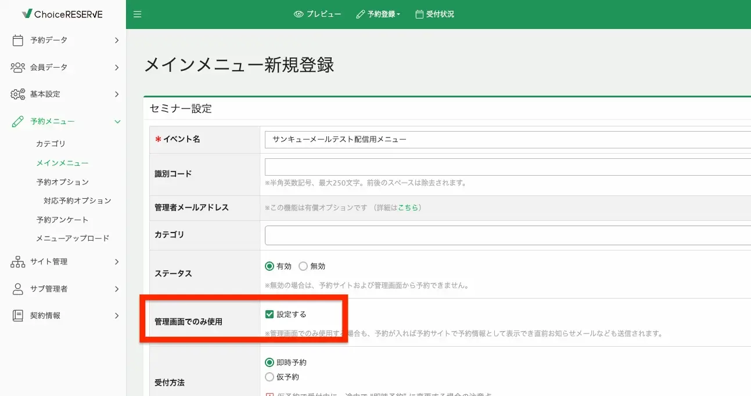Click the メインメニュー新規登録 page title
The image size is (751, 396).
click(239, 64)
